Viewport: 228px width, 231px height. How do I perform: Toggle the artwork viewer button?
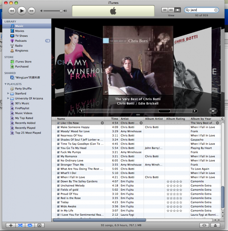pyautogui.click(x=39, y=225)
